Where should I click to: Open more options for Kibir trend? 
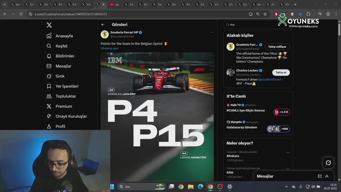pyautogui.click(x=288, y=169)
